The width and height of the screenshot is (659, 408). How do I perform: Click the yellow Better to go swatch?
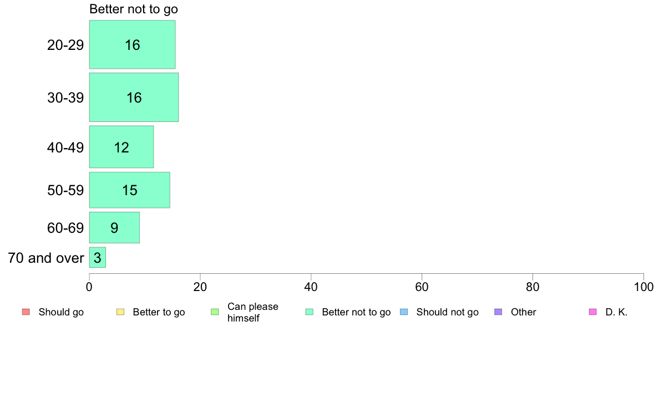tap(120, 312)
